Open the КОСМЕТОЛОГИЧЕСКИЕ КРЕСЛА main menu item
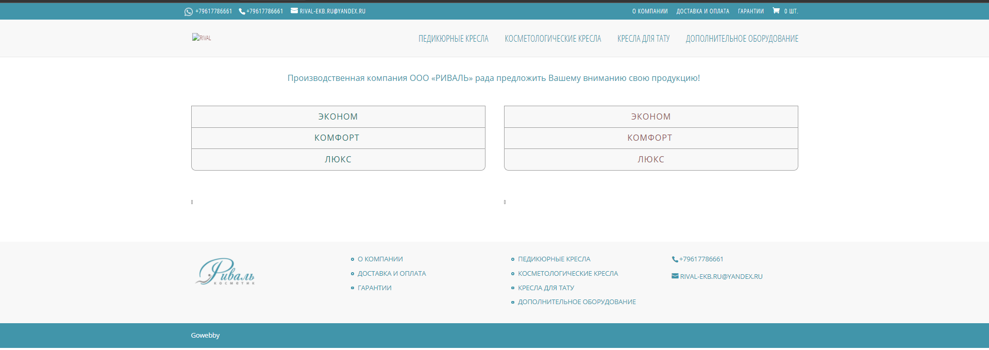 [552, 39]
